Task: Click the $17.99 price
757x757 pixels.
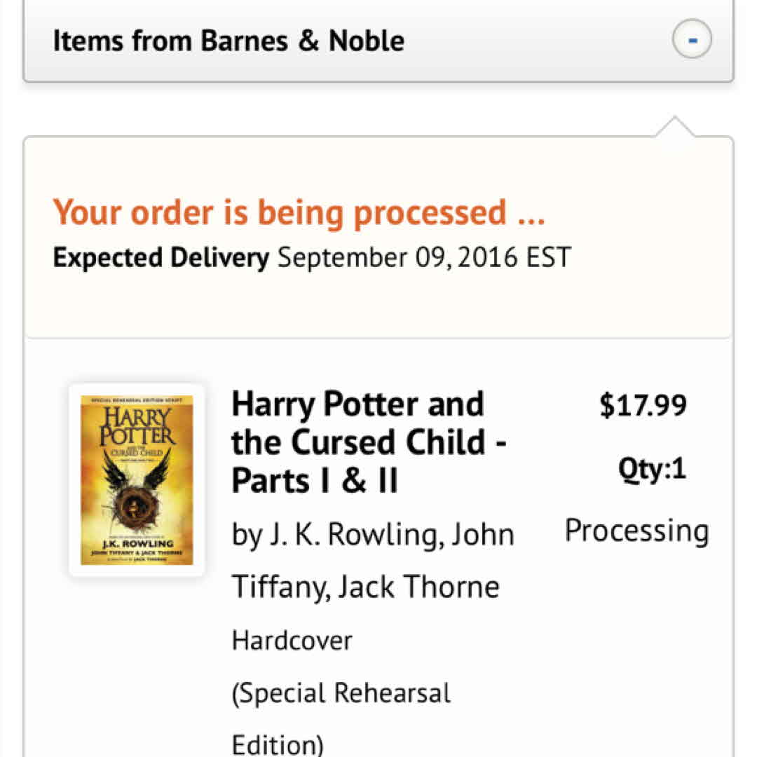Action: pos(643,406)
